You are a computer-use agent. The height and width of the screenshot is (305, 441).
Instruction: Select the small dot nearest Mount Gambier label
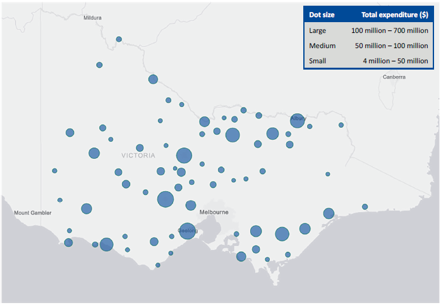coord(60,200)
